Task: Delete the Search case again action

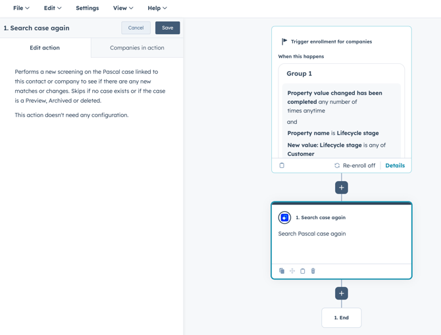Action: (313, 271)
